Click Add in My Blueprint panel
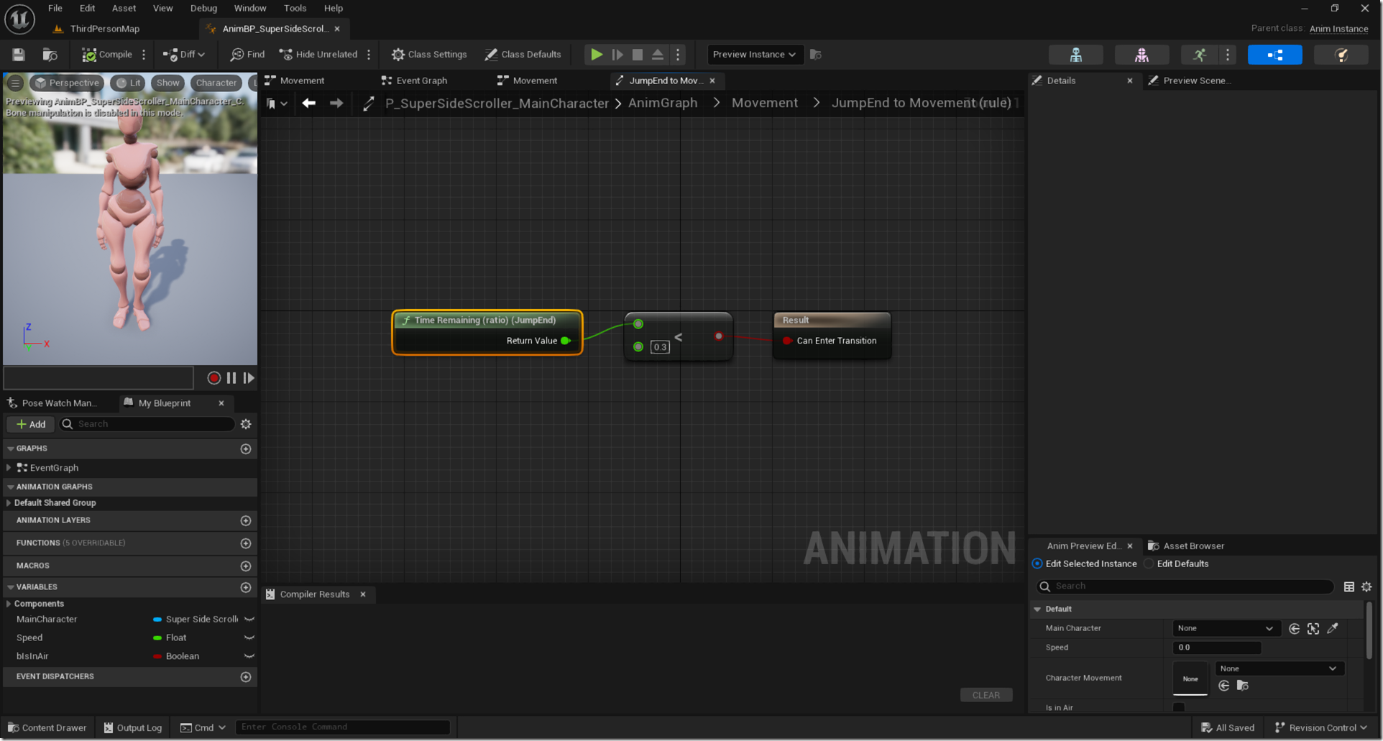Screen dimensions: 1383x741 pos(31,424)
